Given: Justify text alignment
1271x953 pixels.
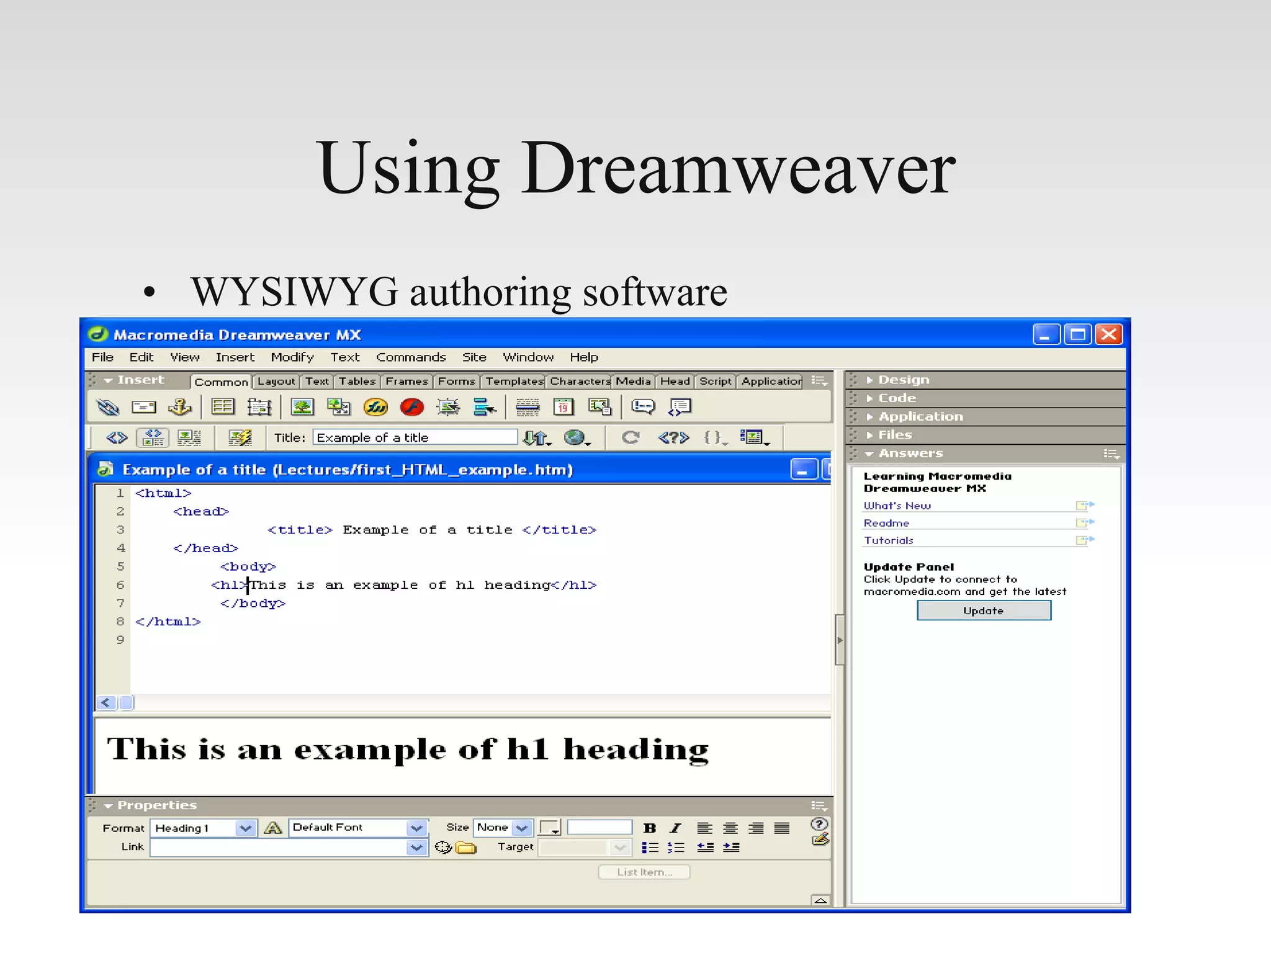Looking at the screenshot, I should [x=782, y=828].
